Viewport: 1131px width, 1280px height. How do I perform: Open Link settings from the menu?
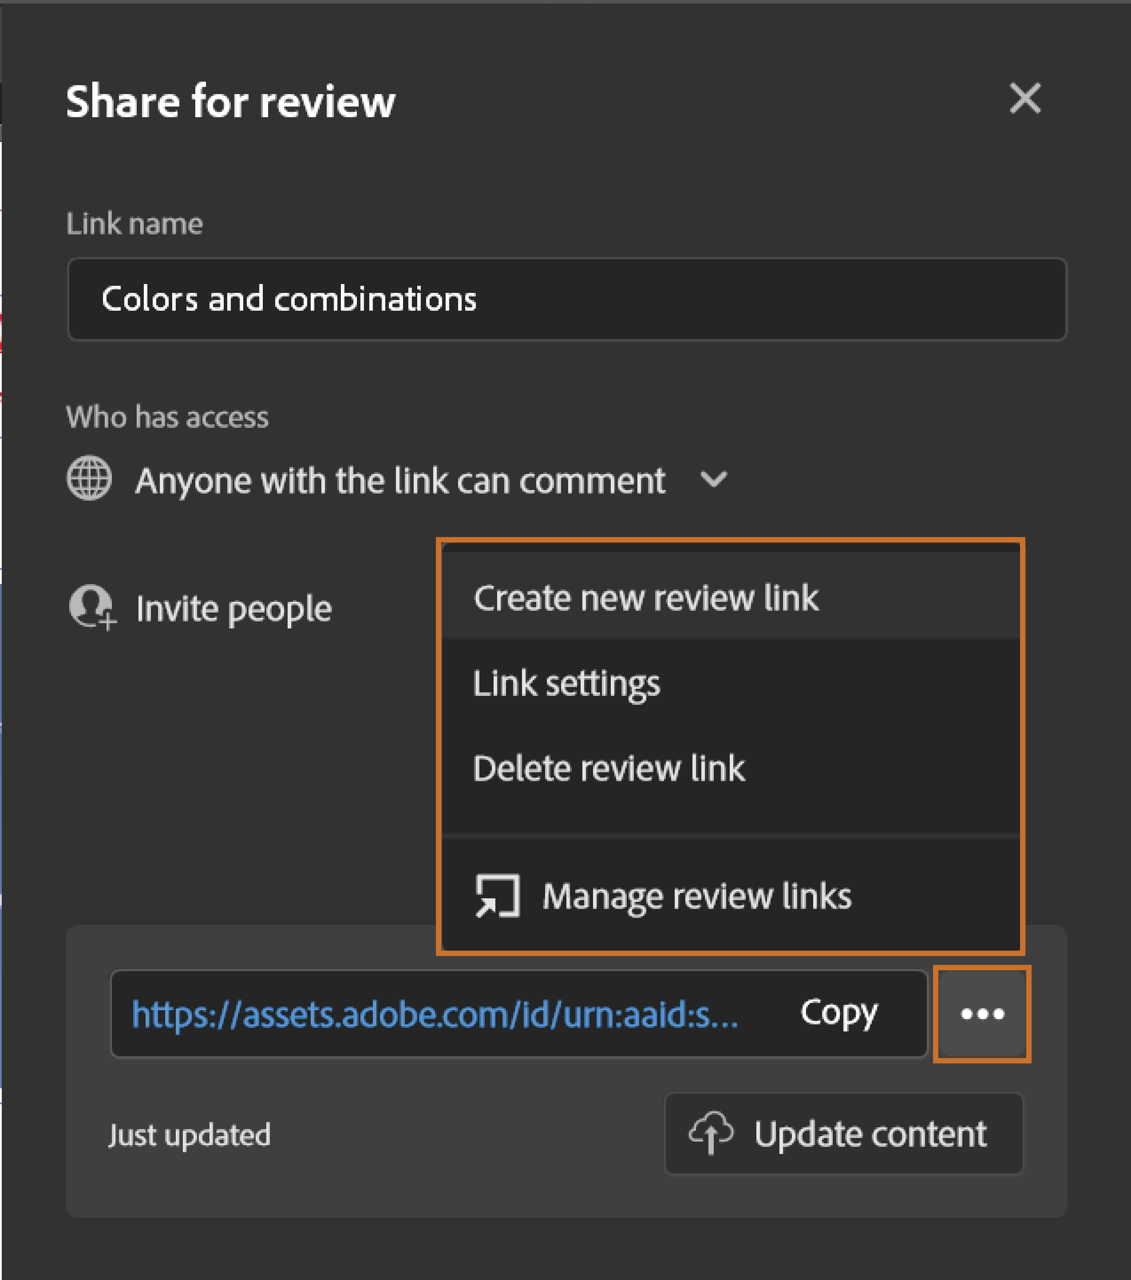[566, 683]
